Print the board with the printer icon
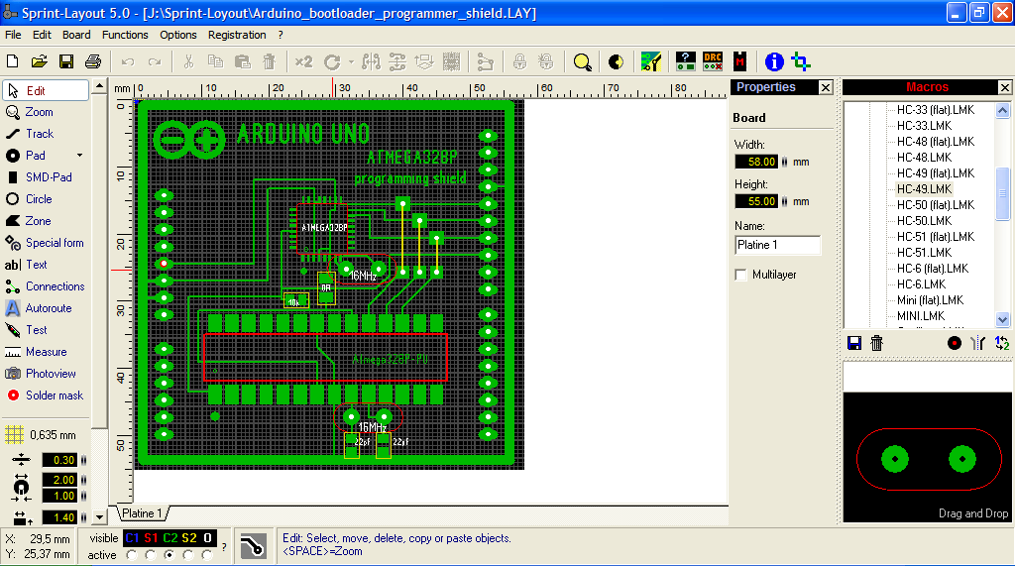1017x566 pixels. [93, 61]
